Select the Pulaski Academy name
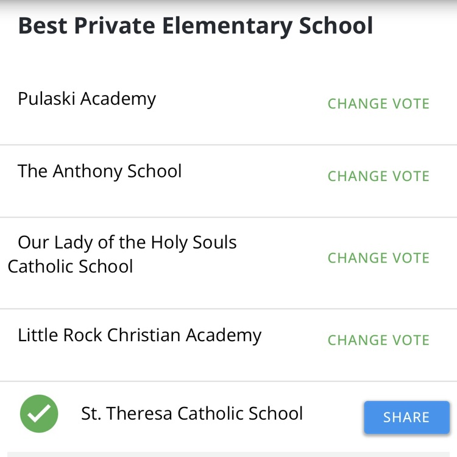The height and width of the screenshot is (457, 457). pyautogui.click(x=87, y=99)
